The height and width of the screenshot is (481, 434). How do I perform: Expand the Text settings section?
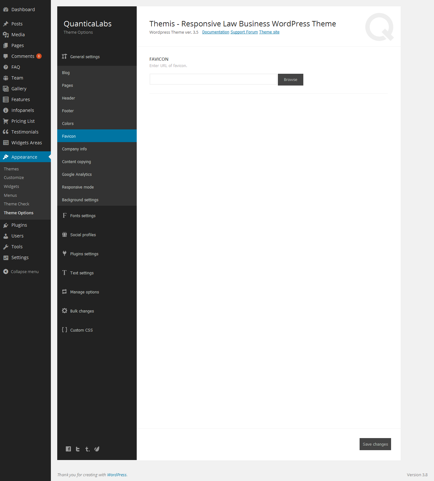(x=97, y=273)
